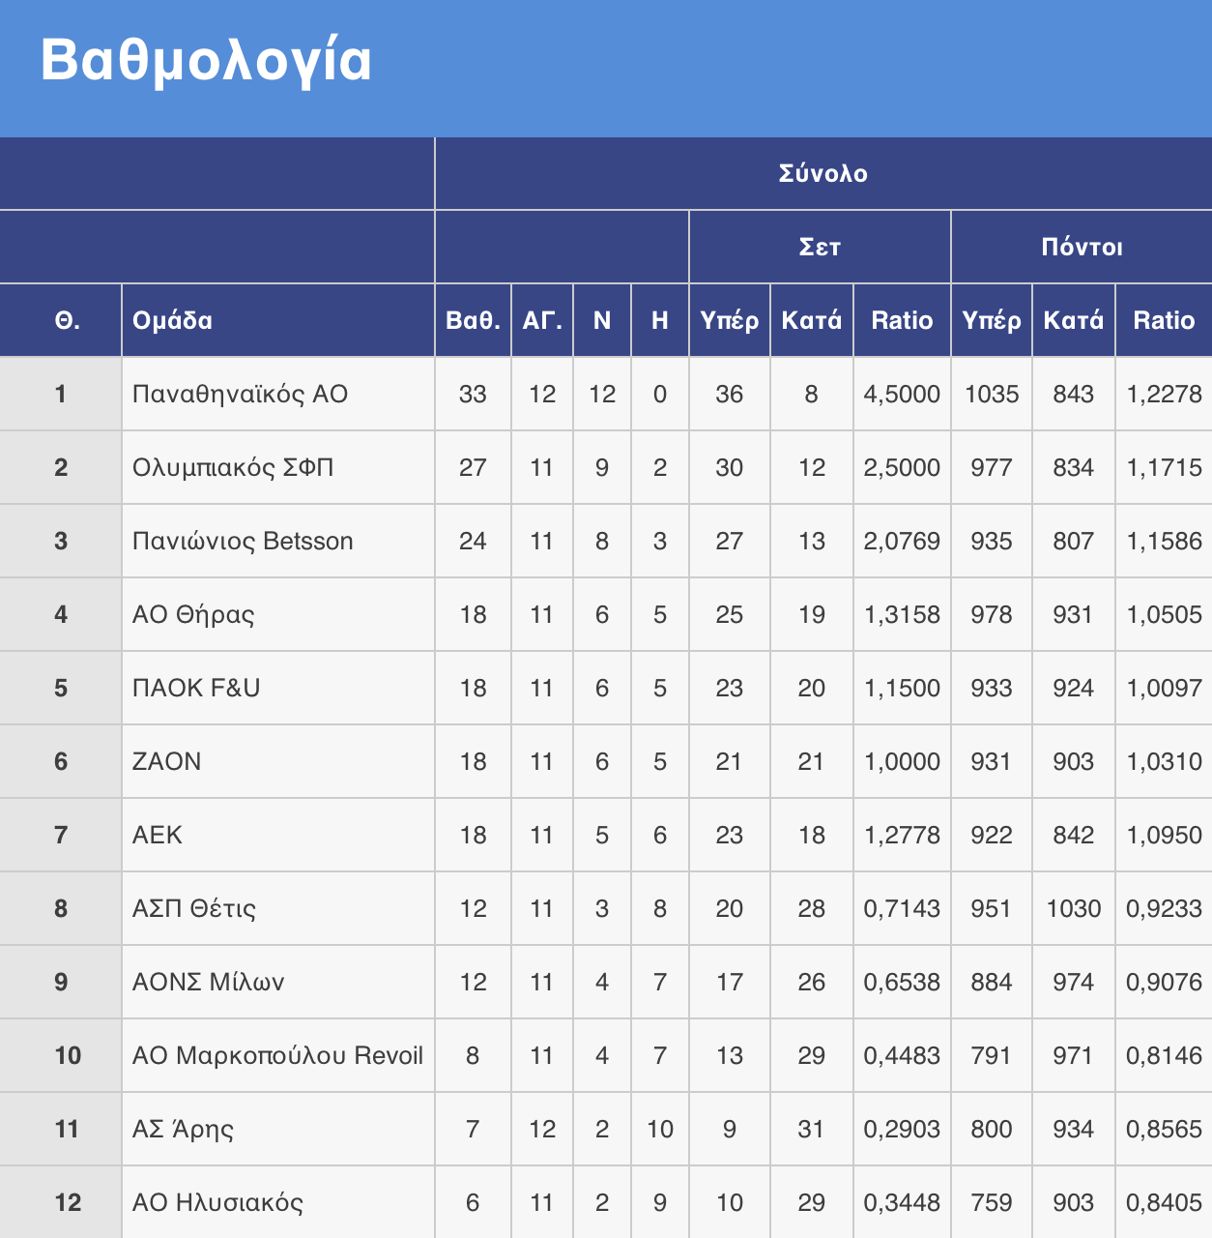Click the Θ. position column header
The width and height of the screenshot is (1212, 1238).
[67, 321]
